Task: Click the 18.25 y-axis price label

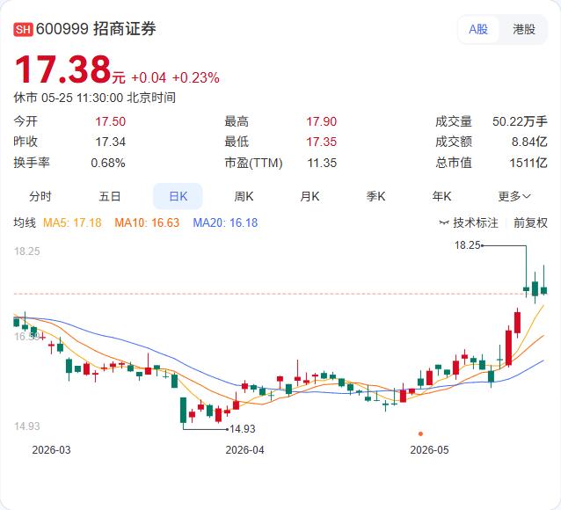Action: (x=27, y=251)
